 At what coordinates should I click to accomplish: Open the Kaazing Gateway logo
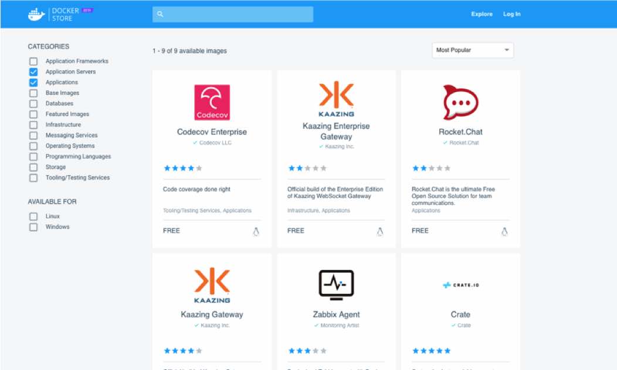212,286
